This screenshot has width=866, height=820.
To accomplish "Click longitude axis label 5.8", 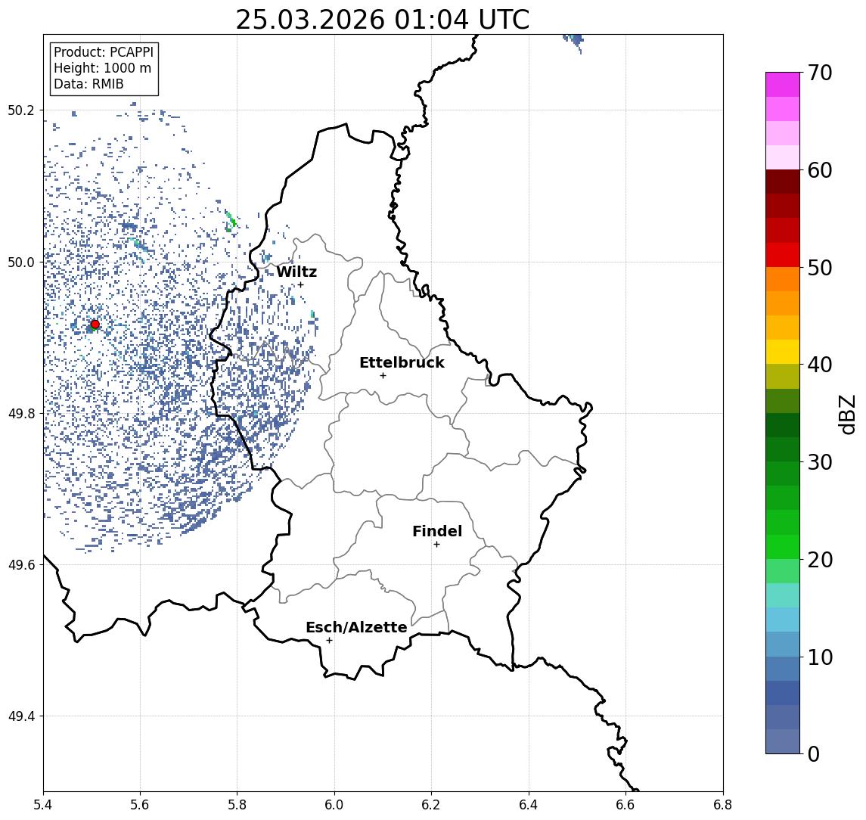I will pyautogui.click(x=237, y=805).
